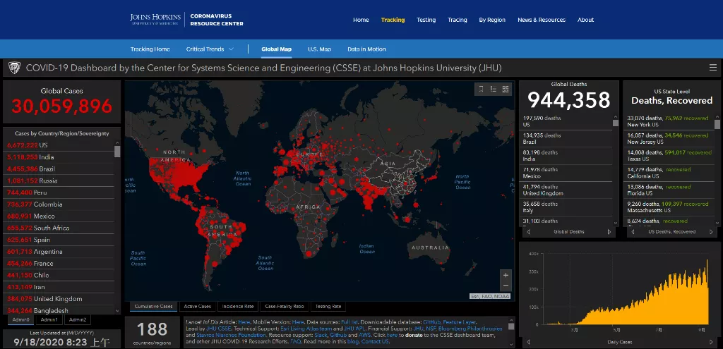This screenshot has width=723, height=349.
Task: Open the News & Resources nav item
Action: [542, 20]
